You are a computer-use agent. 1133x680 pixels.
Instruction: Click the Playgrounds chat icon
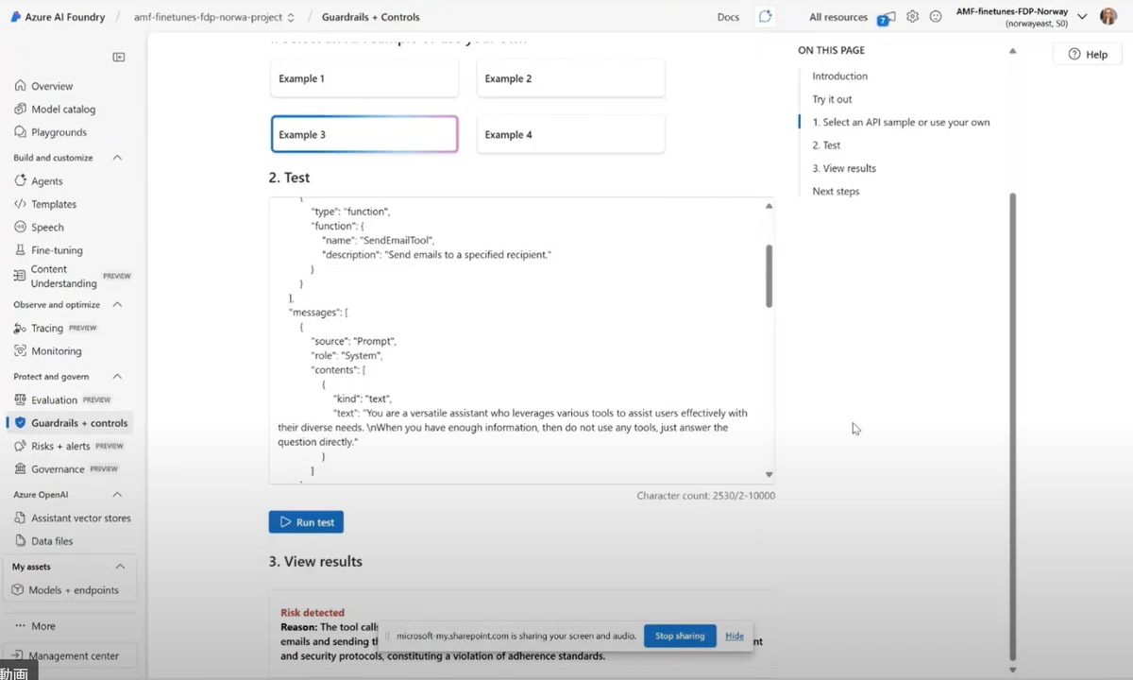(20, 132)
